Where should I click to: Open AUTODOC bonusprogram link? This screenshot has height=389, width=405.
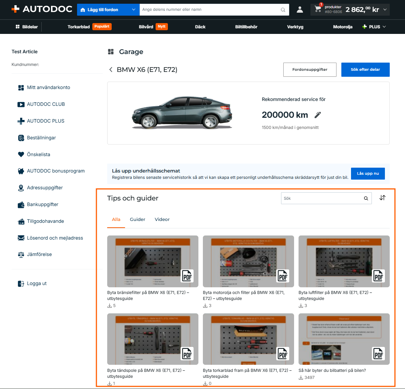56,171
